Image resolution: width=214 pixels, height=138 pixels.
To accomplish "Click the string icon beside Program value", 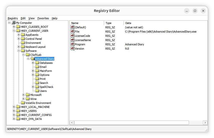I will click(x=72, y=44).
